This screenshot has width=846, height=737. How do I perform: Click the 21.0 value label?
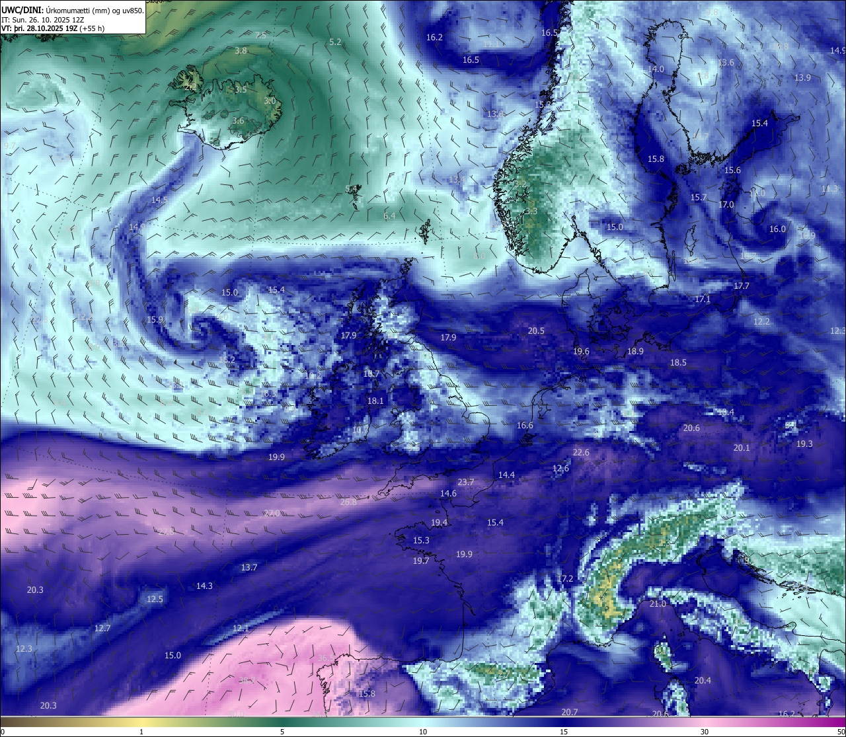(x=658, y=603)
